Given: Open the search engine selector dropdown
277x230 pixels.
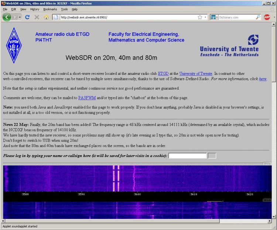Looking at the screenshot, I should click(215, 17).
